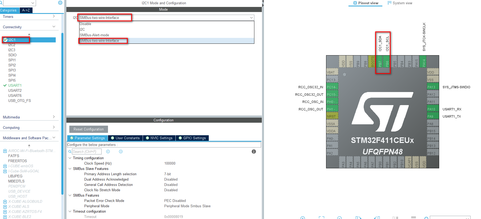481x219 pixels.
Task: Rotate the chip clockwise icon
Action: (x=358, y=218)
